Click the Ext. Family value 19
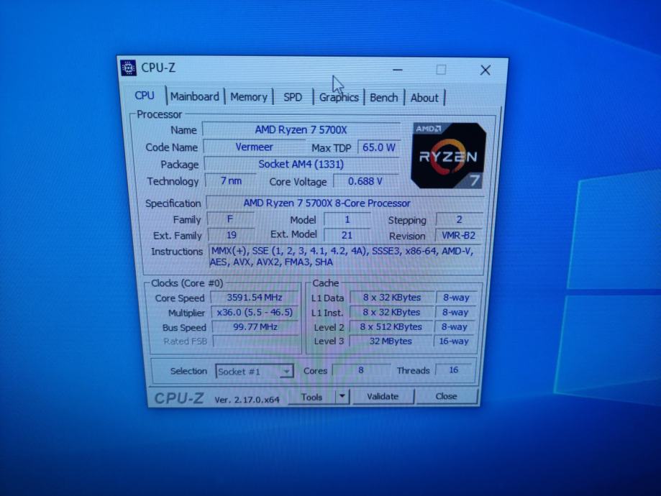 232,235
